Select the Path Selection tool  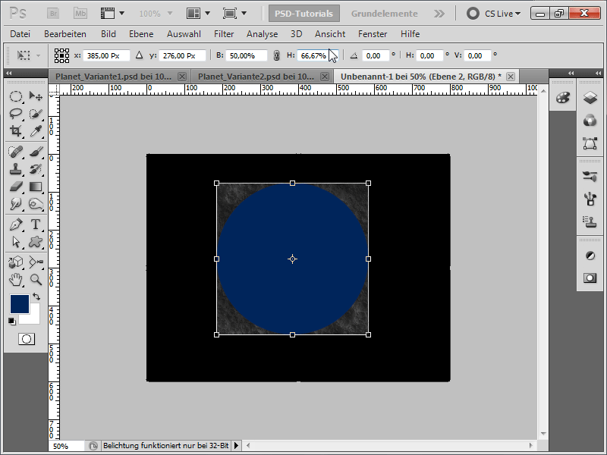[15, 242]
